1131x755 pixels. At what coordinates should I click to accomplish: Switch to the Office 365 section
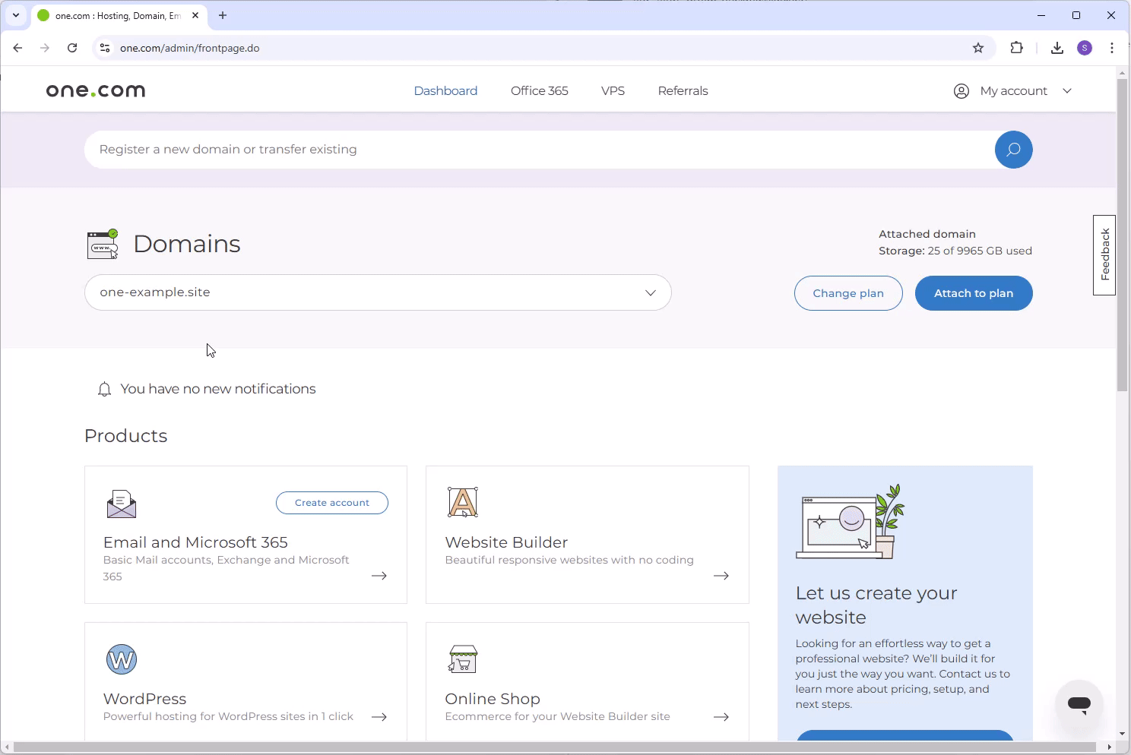(540, 90)
